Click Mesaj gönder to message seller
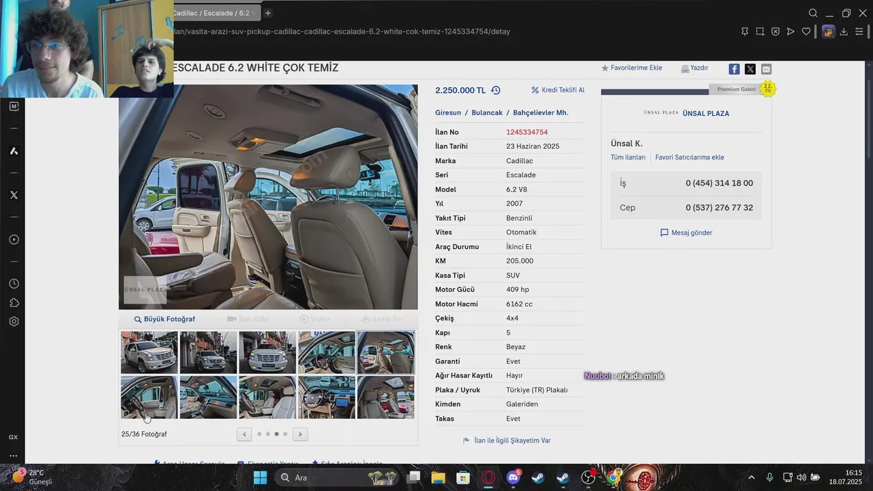 pyautogui.click(x=686, y=233)
